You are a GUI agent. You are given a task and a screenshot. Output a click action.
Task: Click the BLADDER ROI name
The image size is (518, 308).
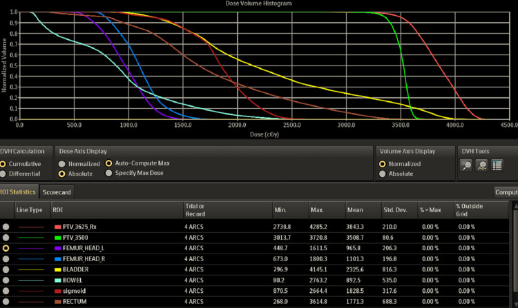pos(76,269)
